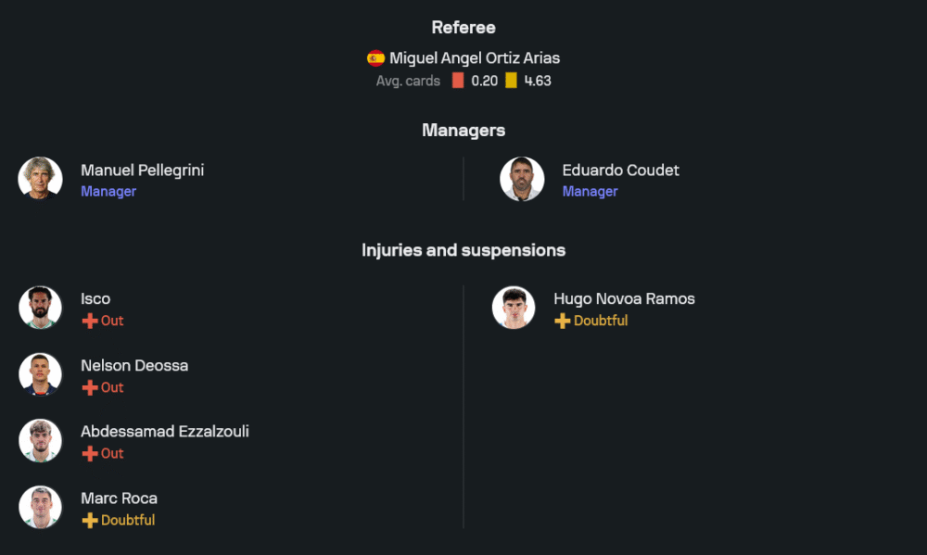This screenshot has width=927, height=555.
Task: Click the Spain flag icon beside referee
Action: coord(375,58)
